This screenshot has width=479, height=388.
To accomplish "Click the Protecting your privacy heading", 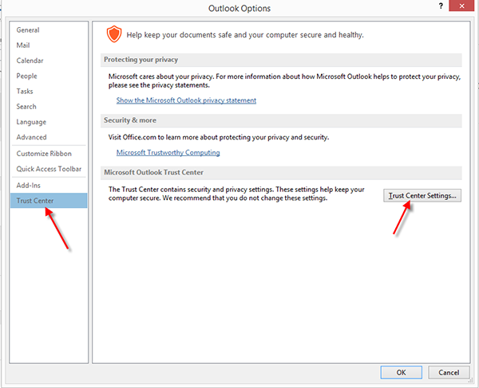I will [141, 60].
